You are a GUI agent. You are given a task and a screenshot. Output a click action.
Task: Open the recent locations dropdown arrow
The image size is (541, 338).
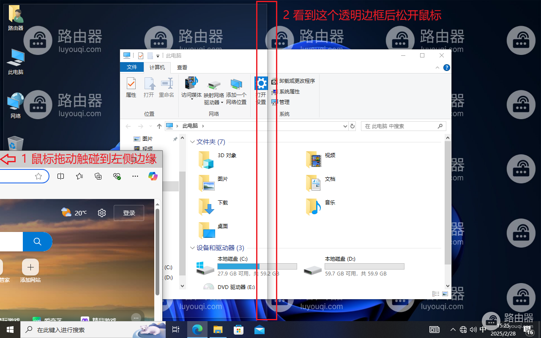[x=150, y=126]
